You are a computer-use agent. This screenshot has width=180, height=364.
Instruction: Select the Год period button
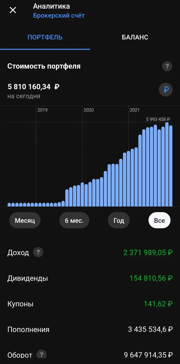tap(119, 220)
